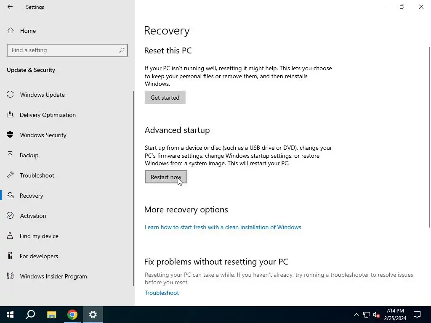Click the Delivery Optimization icon
The width and height of the screenshot is (431, 323).
[x=10, y=114]
